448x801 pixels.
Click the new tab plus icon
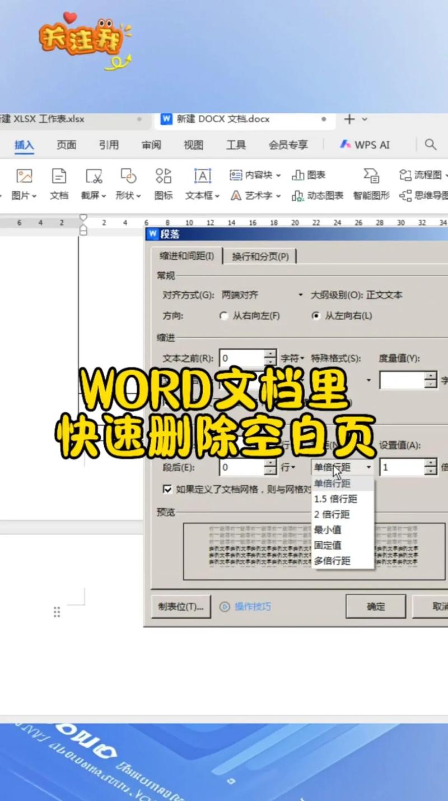click(349, 119)
